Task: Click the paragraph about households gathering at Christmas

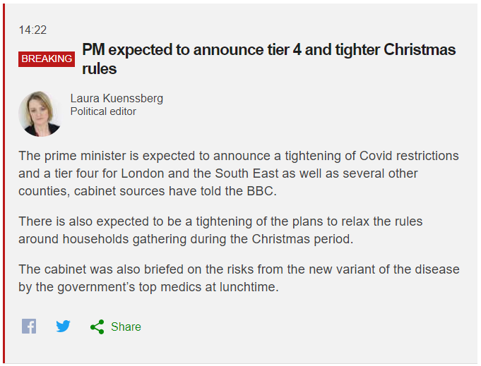Action: click(x=220, y=231)
